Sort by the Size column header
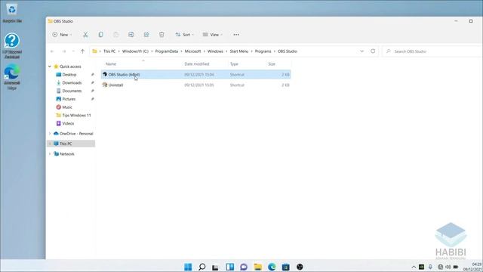483x272 pixels. pyautogui.click(x=272, y=63)
